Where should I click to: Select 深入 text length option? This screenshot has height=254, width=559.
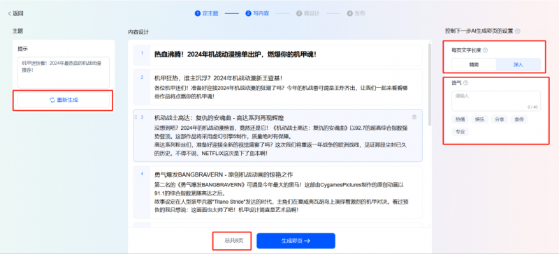(518, 65)
